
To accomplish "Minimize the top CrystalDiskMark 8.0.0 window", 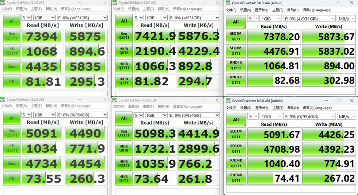I will [326, 3].
